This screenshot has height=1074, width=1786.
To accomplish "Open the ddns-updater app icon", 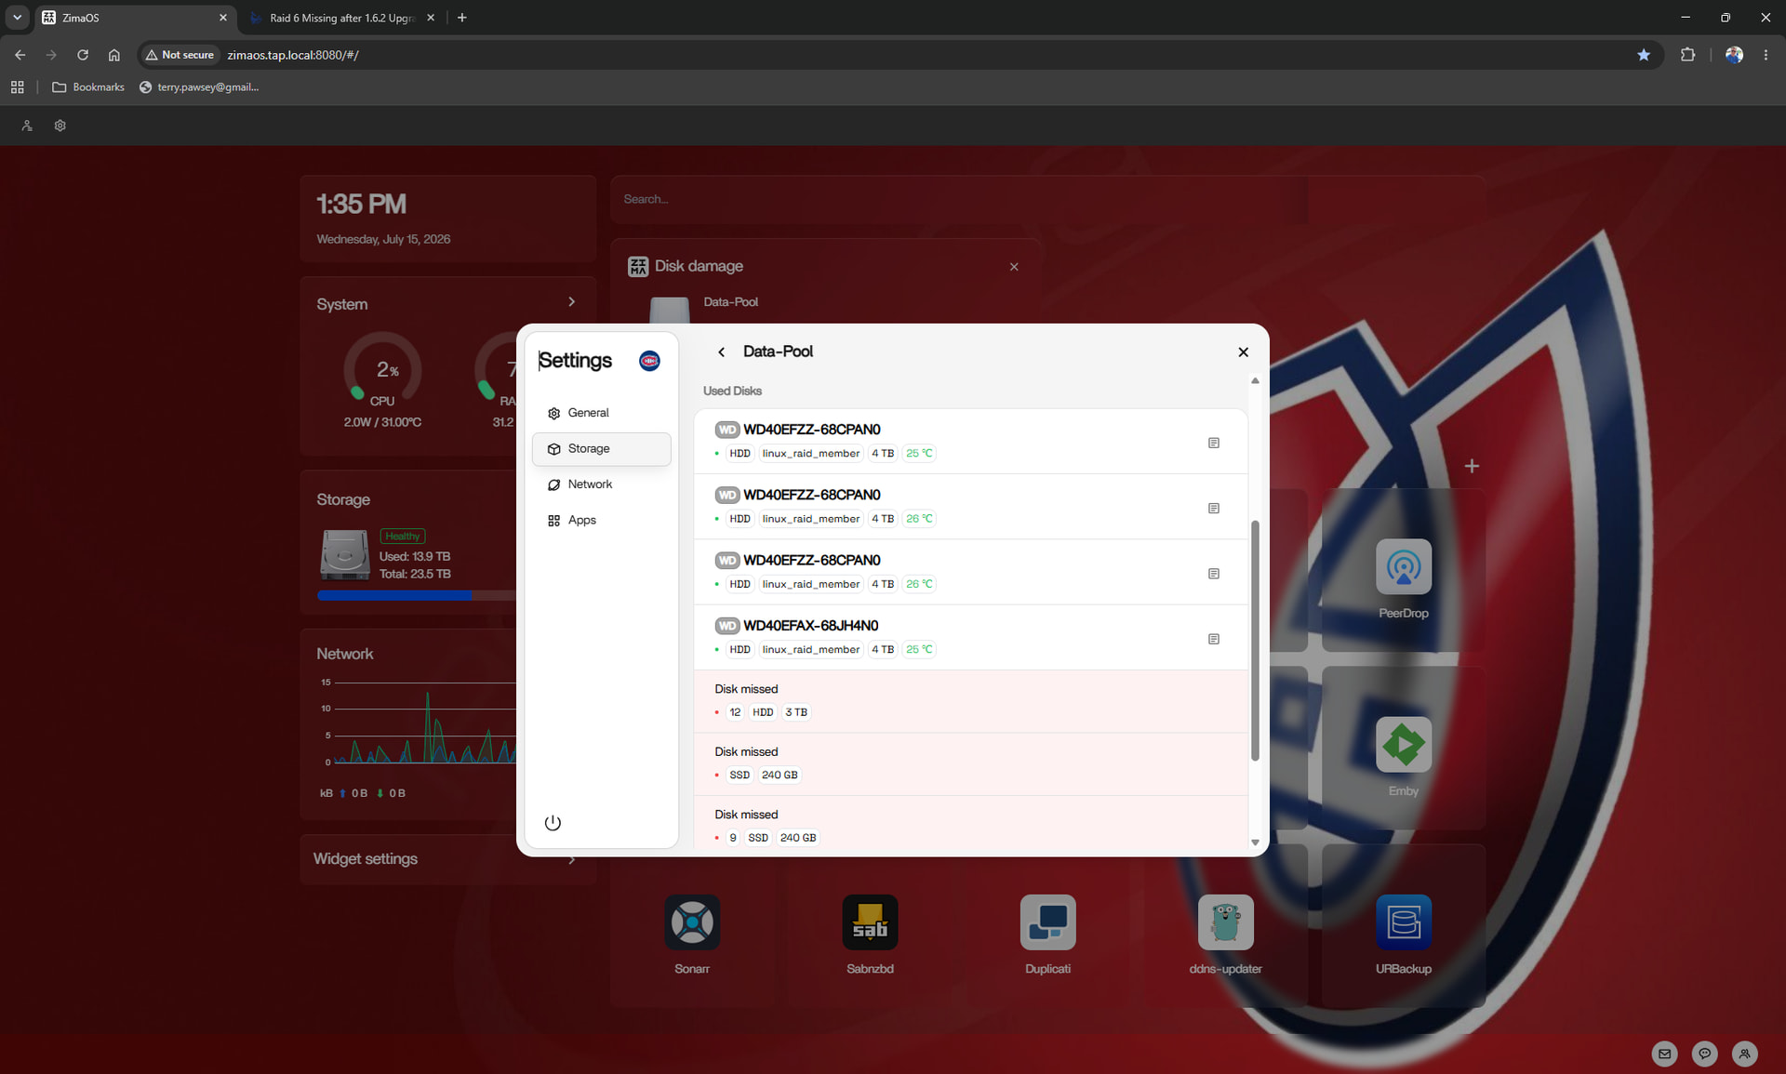I will [x=1225, y=922].
